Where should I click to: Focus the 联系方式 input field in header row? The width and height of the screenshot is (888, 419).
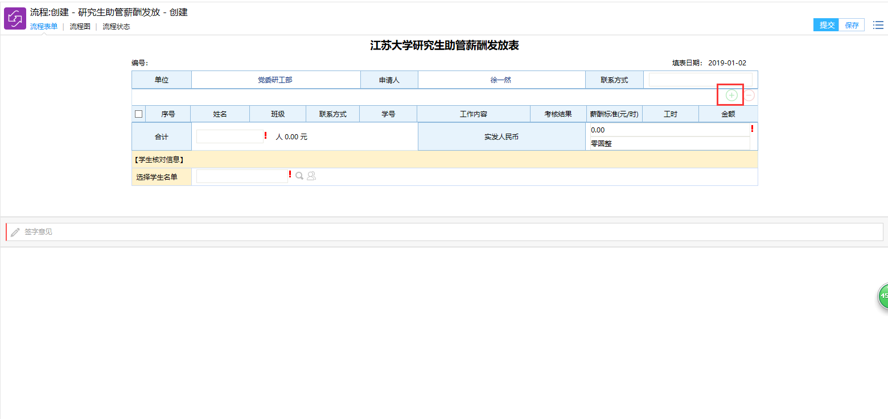click(700, 80)
